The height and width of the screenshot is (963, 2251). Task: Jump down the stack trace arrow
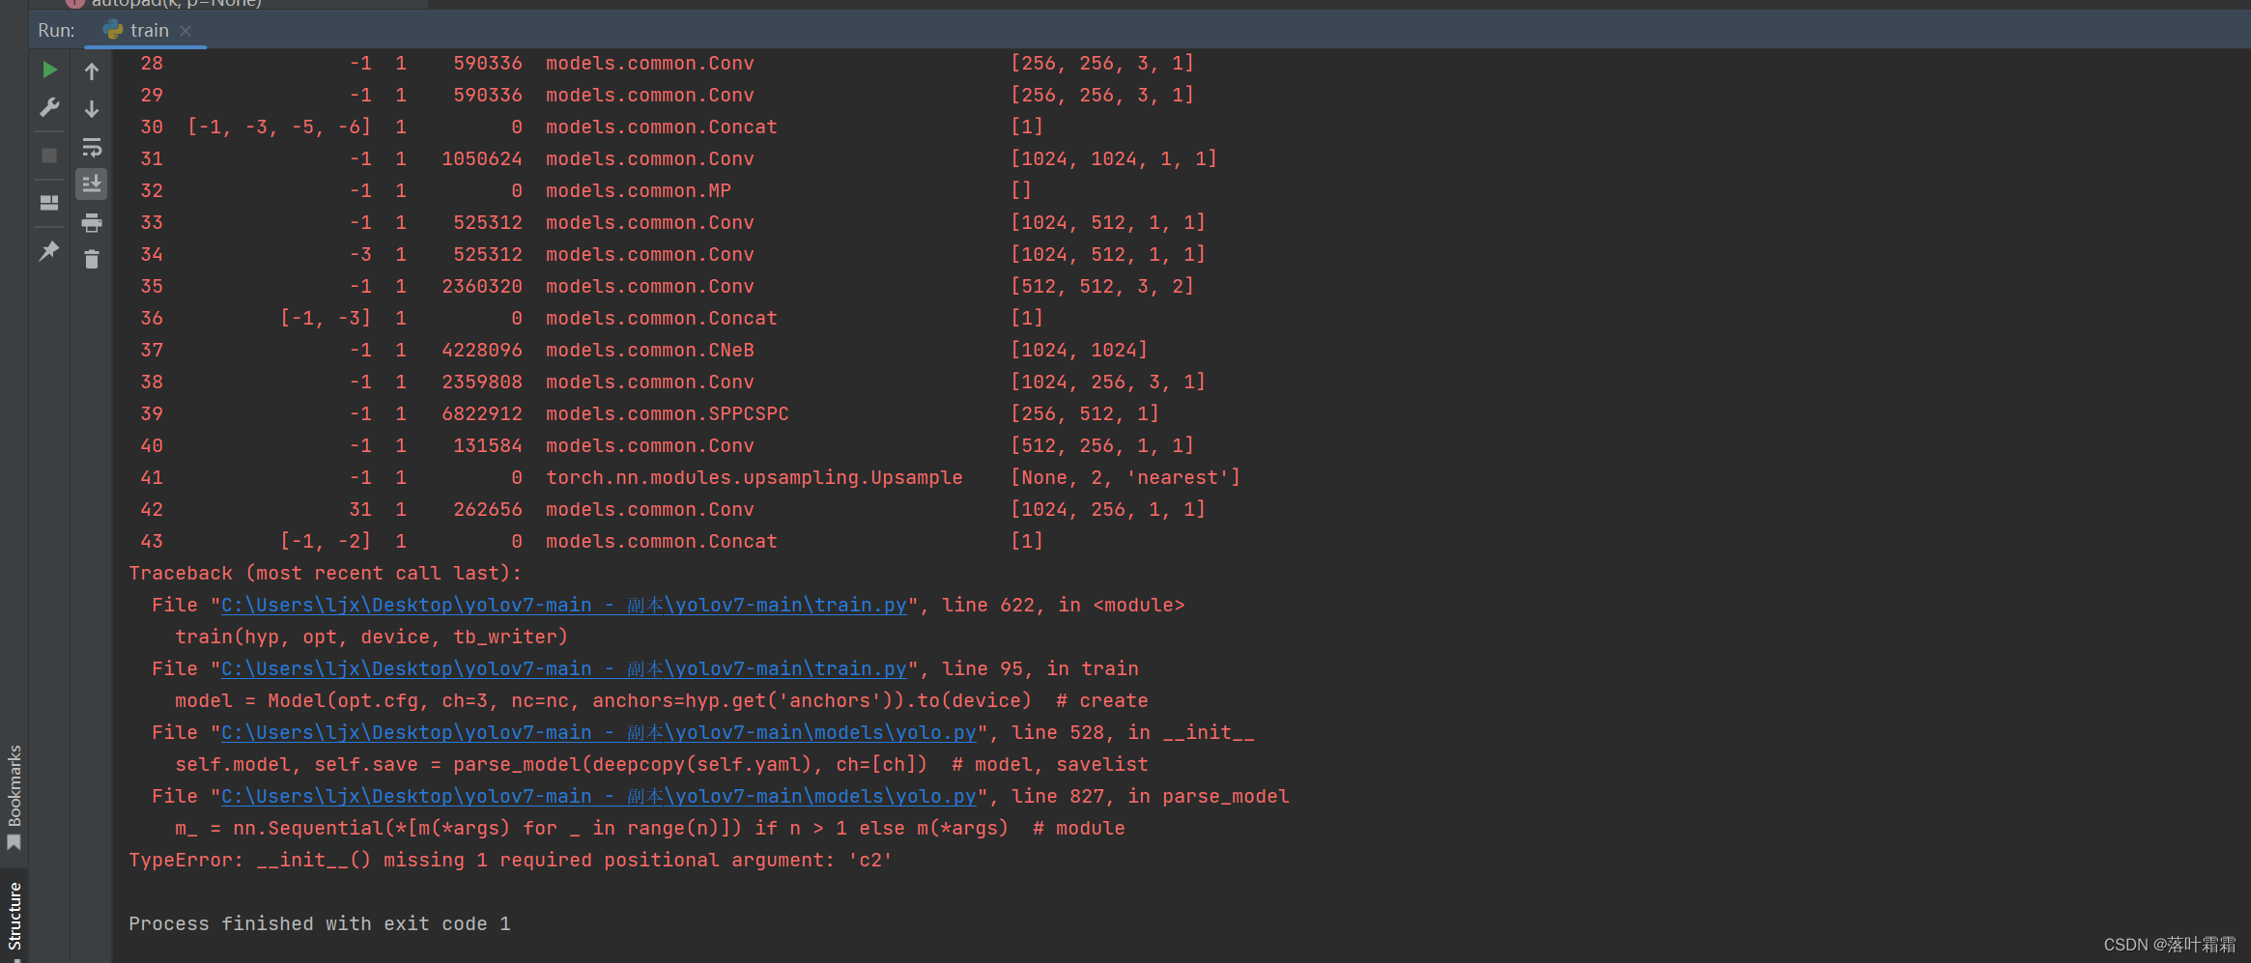92,108
